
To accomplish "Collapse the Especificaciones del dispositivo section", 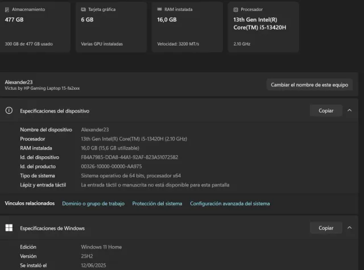I will (x=349, y=110).
